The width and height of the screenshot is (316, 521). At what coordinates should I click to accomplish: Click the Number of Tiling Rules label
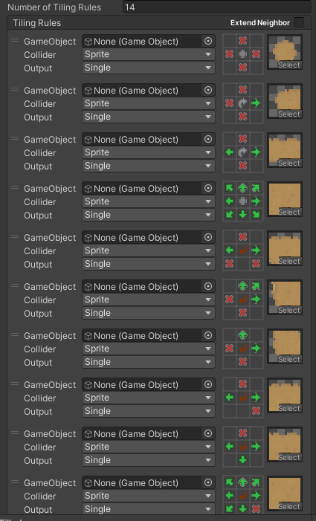tap(54, 7)
